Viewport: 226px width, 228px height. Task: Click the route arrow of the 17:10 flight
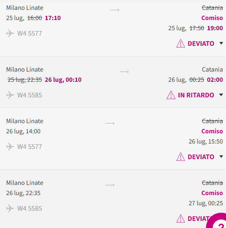(115, 10)
